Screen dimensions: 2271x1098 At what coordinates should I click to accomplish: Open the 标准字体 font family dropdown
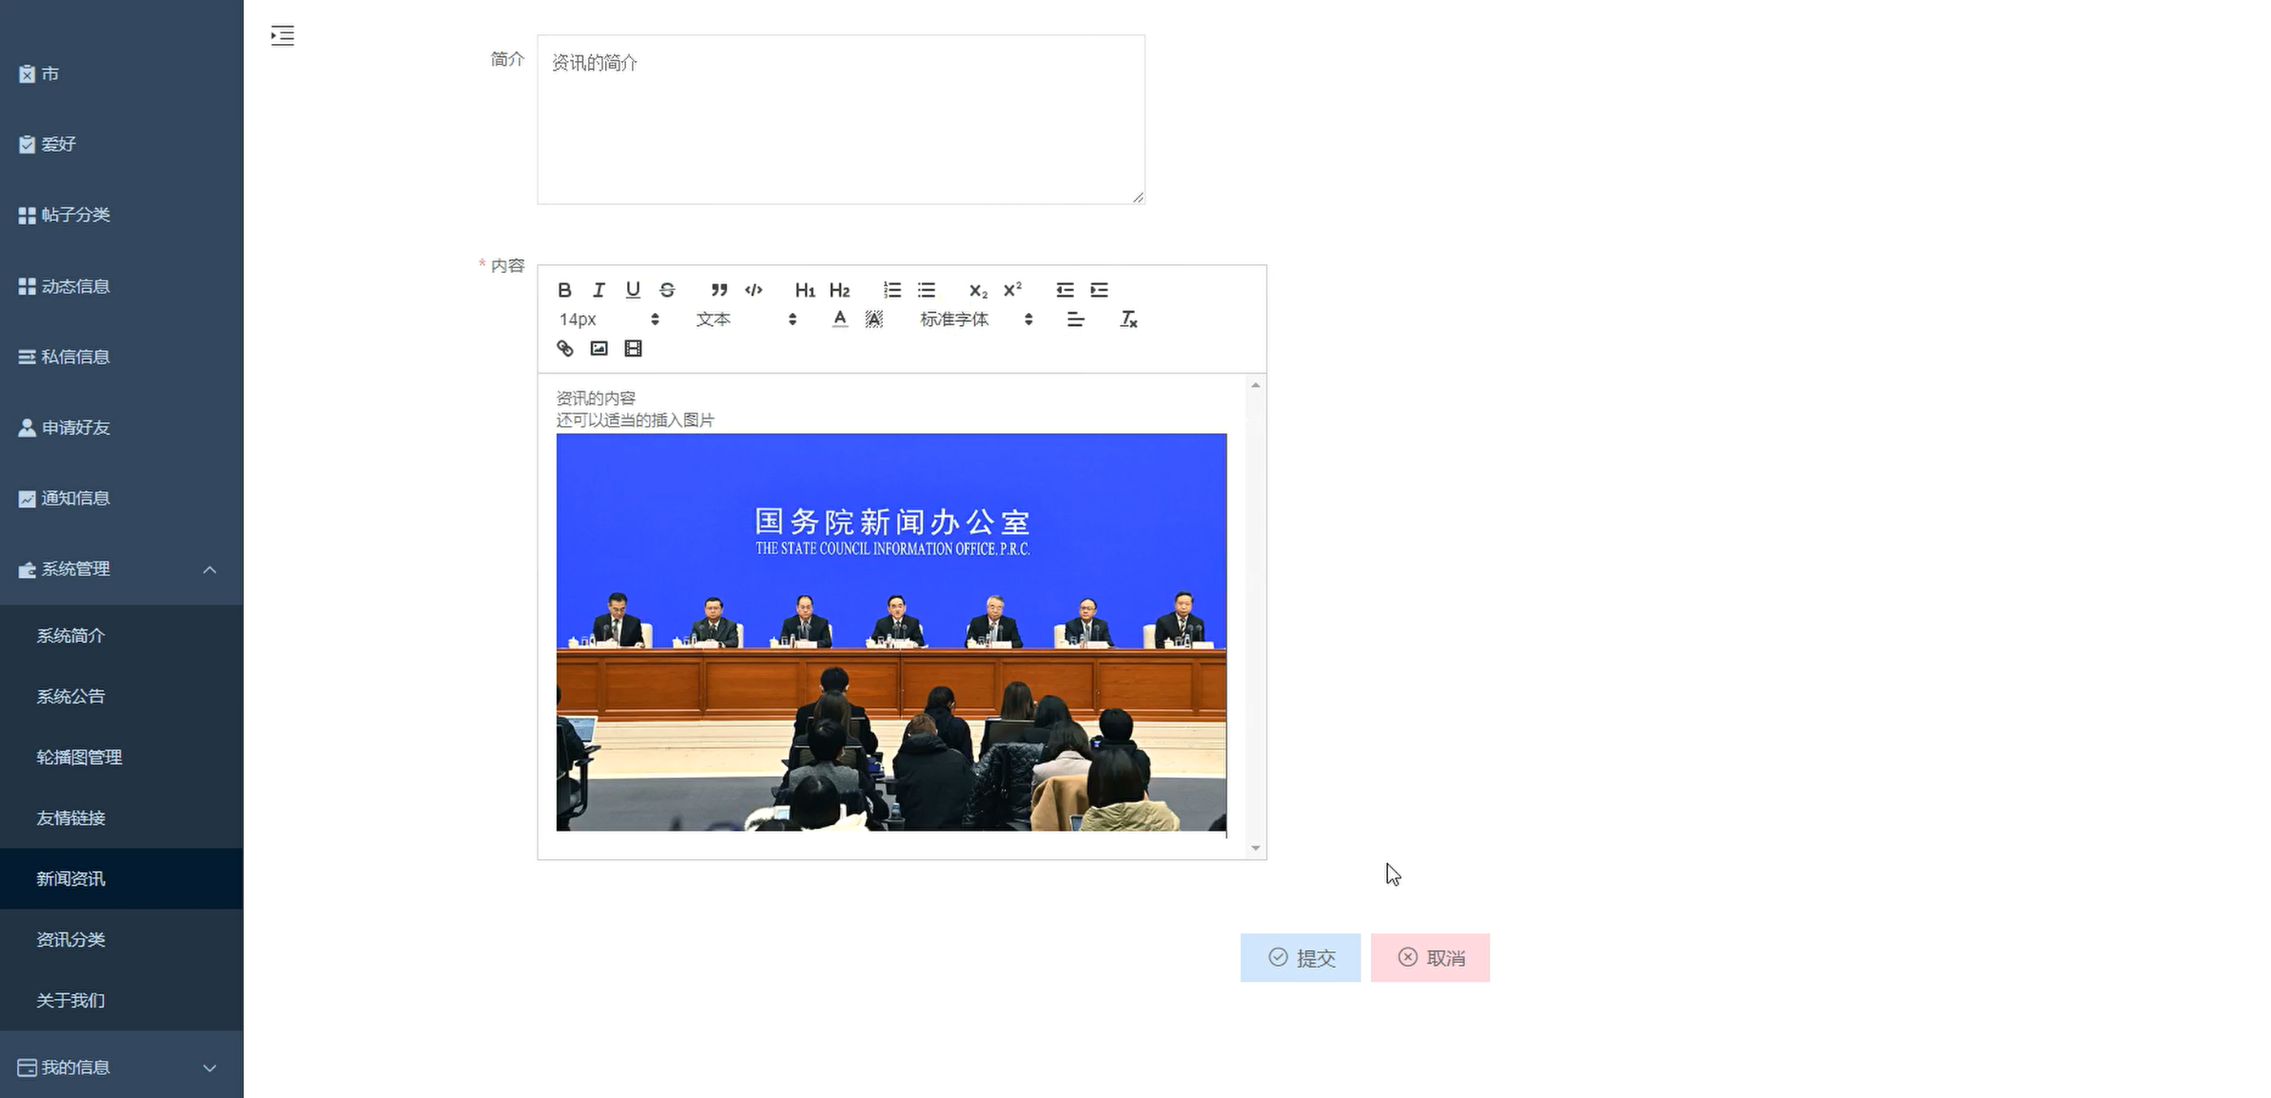[x=976, y=319]
